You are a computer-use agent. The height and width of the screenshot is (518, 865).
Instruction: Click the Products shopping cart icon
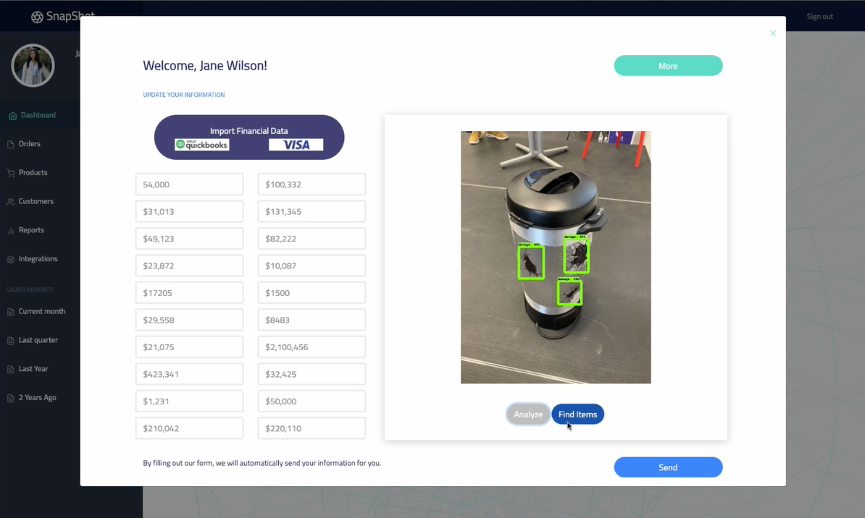click(x=11, y=173)
